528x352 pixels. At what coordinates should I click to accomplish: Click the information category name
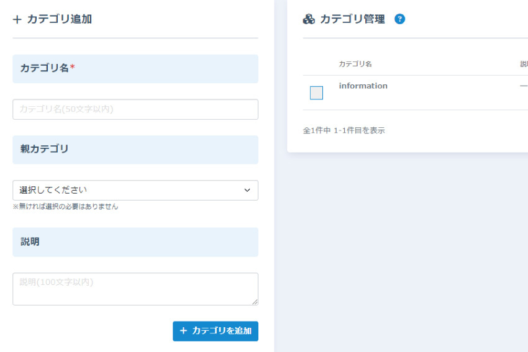363,86
